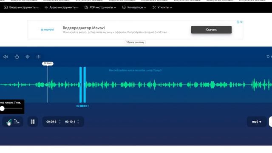
Task: Expand the Конвертеры menu
Action: click(x=134, y=8)
